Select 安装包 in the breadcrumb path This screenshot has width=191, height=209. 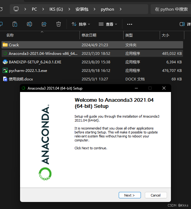click(82, 9)
